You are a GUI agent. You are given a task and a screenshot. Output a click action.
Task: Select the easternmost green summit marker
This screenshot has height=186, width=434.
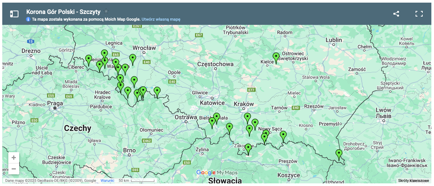pyautogui.click(x=339, y=154)
